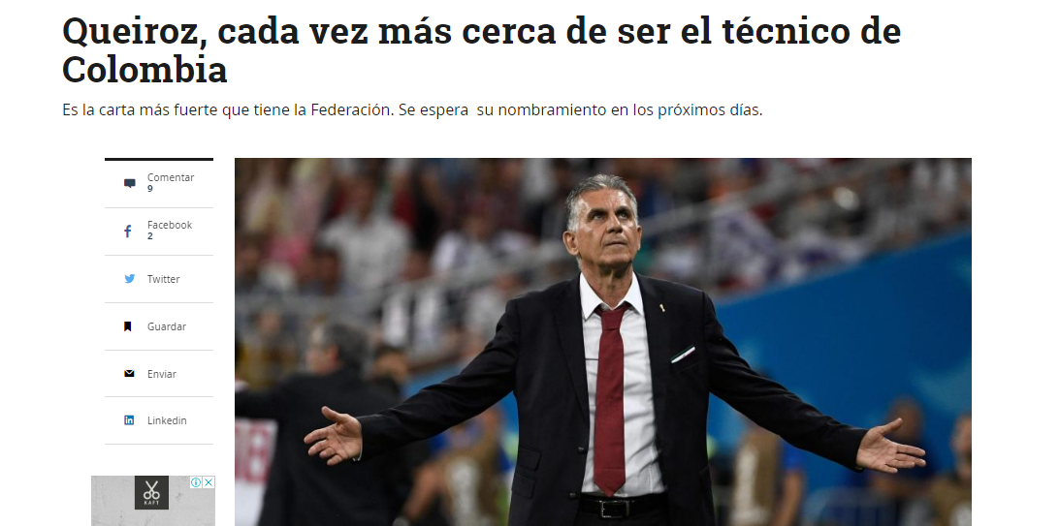Click the Facebook share label
The width and height of the screenshot is (1060, 526).
(170, 225)
